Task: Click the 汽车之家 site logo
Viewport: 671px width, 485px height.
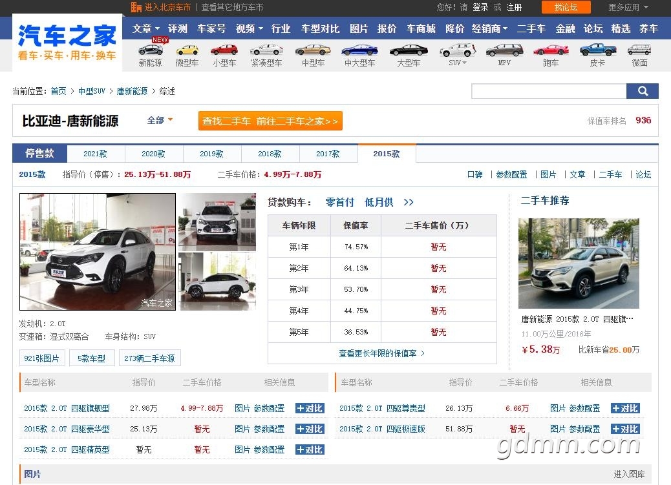Action: 67,43
